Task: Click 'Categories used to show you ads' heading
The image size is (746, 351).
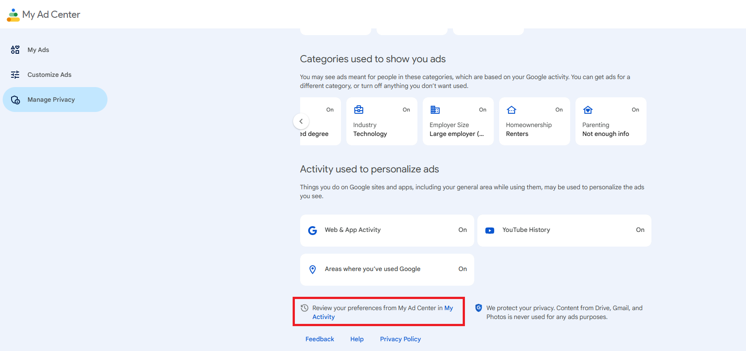Action: (373, 59)
